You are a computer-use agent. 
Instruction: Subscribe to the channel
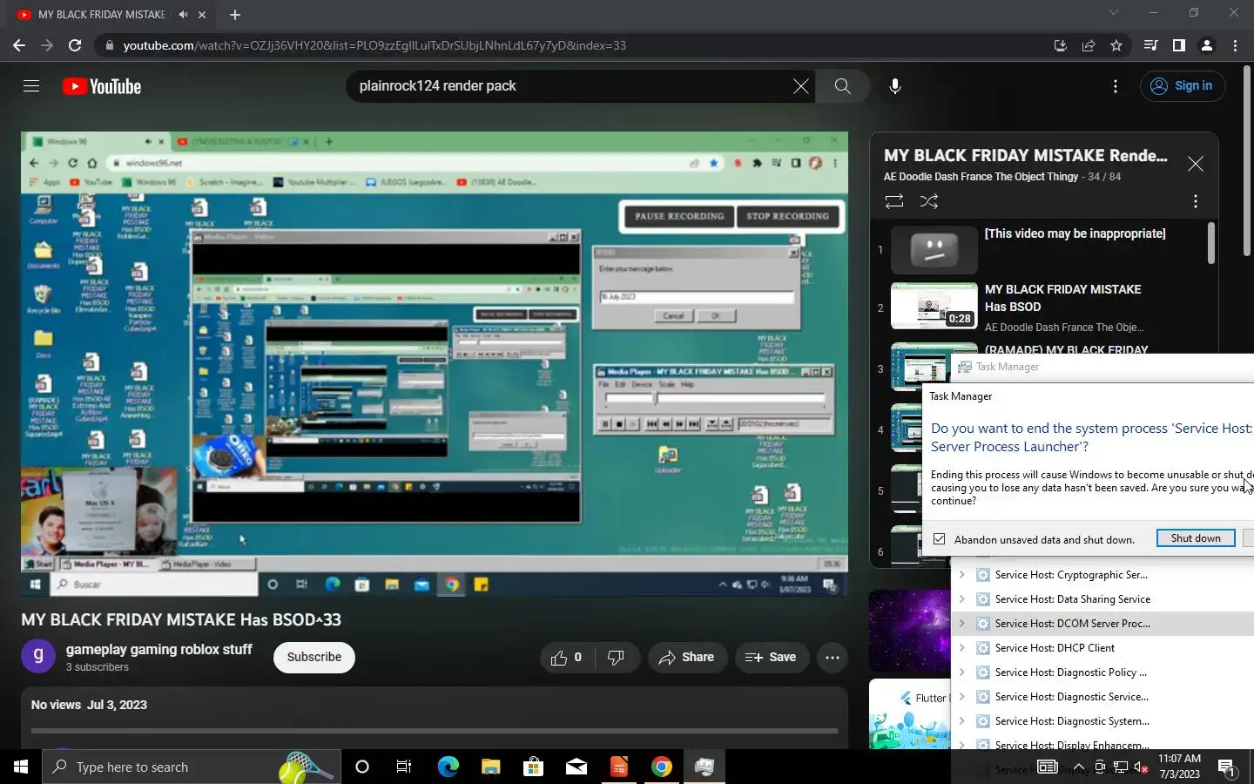314,657
